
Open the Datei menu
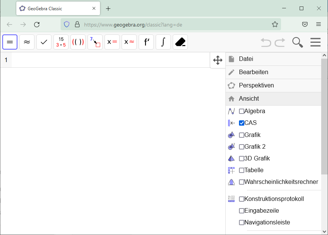(x=245, y=59)
